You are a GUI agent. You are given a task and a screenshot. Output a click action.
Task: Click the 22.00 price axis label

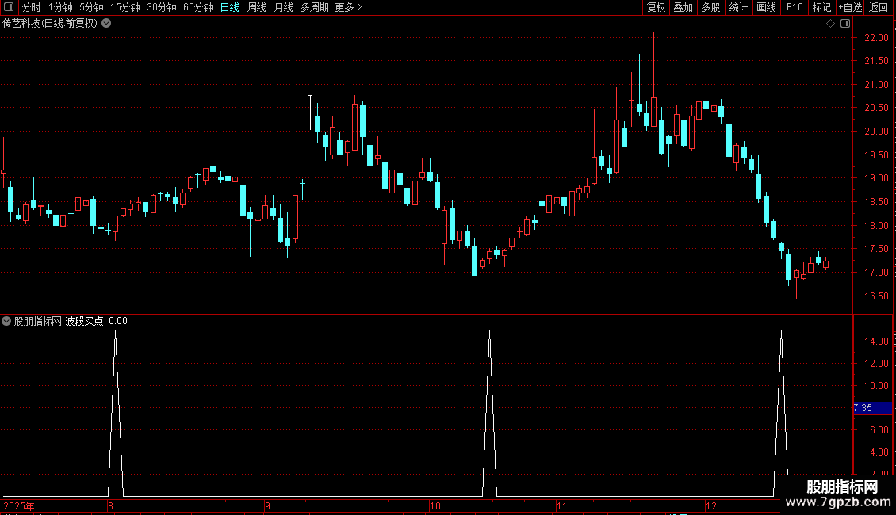tap(876, 38)
